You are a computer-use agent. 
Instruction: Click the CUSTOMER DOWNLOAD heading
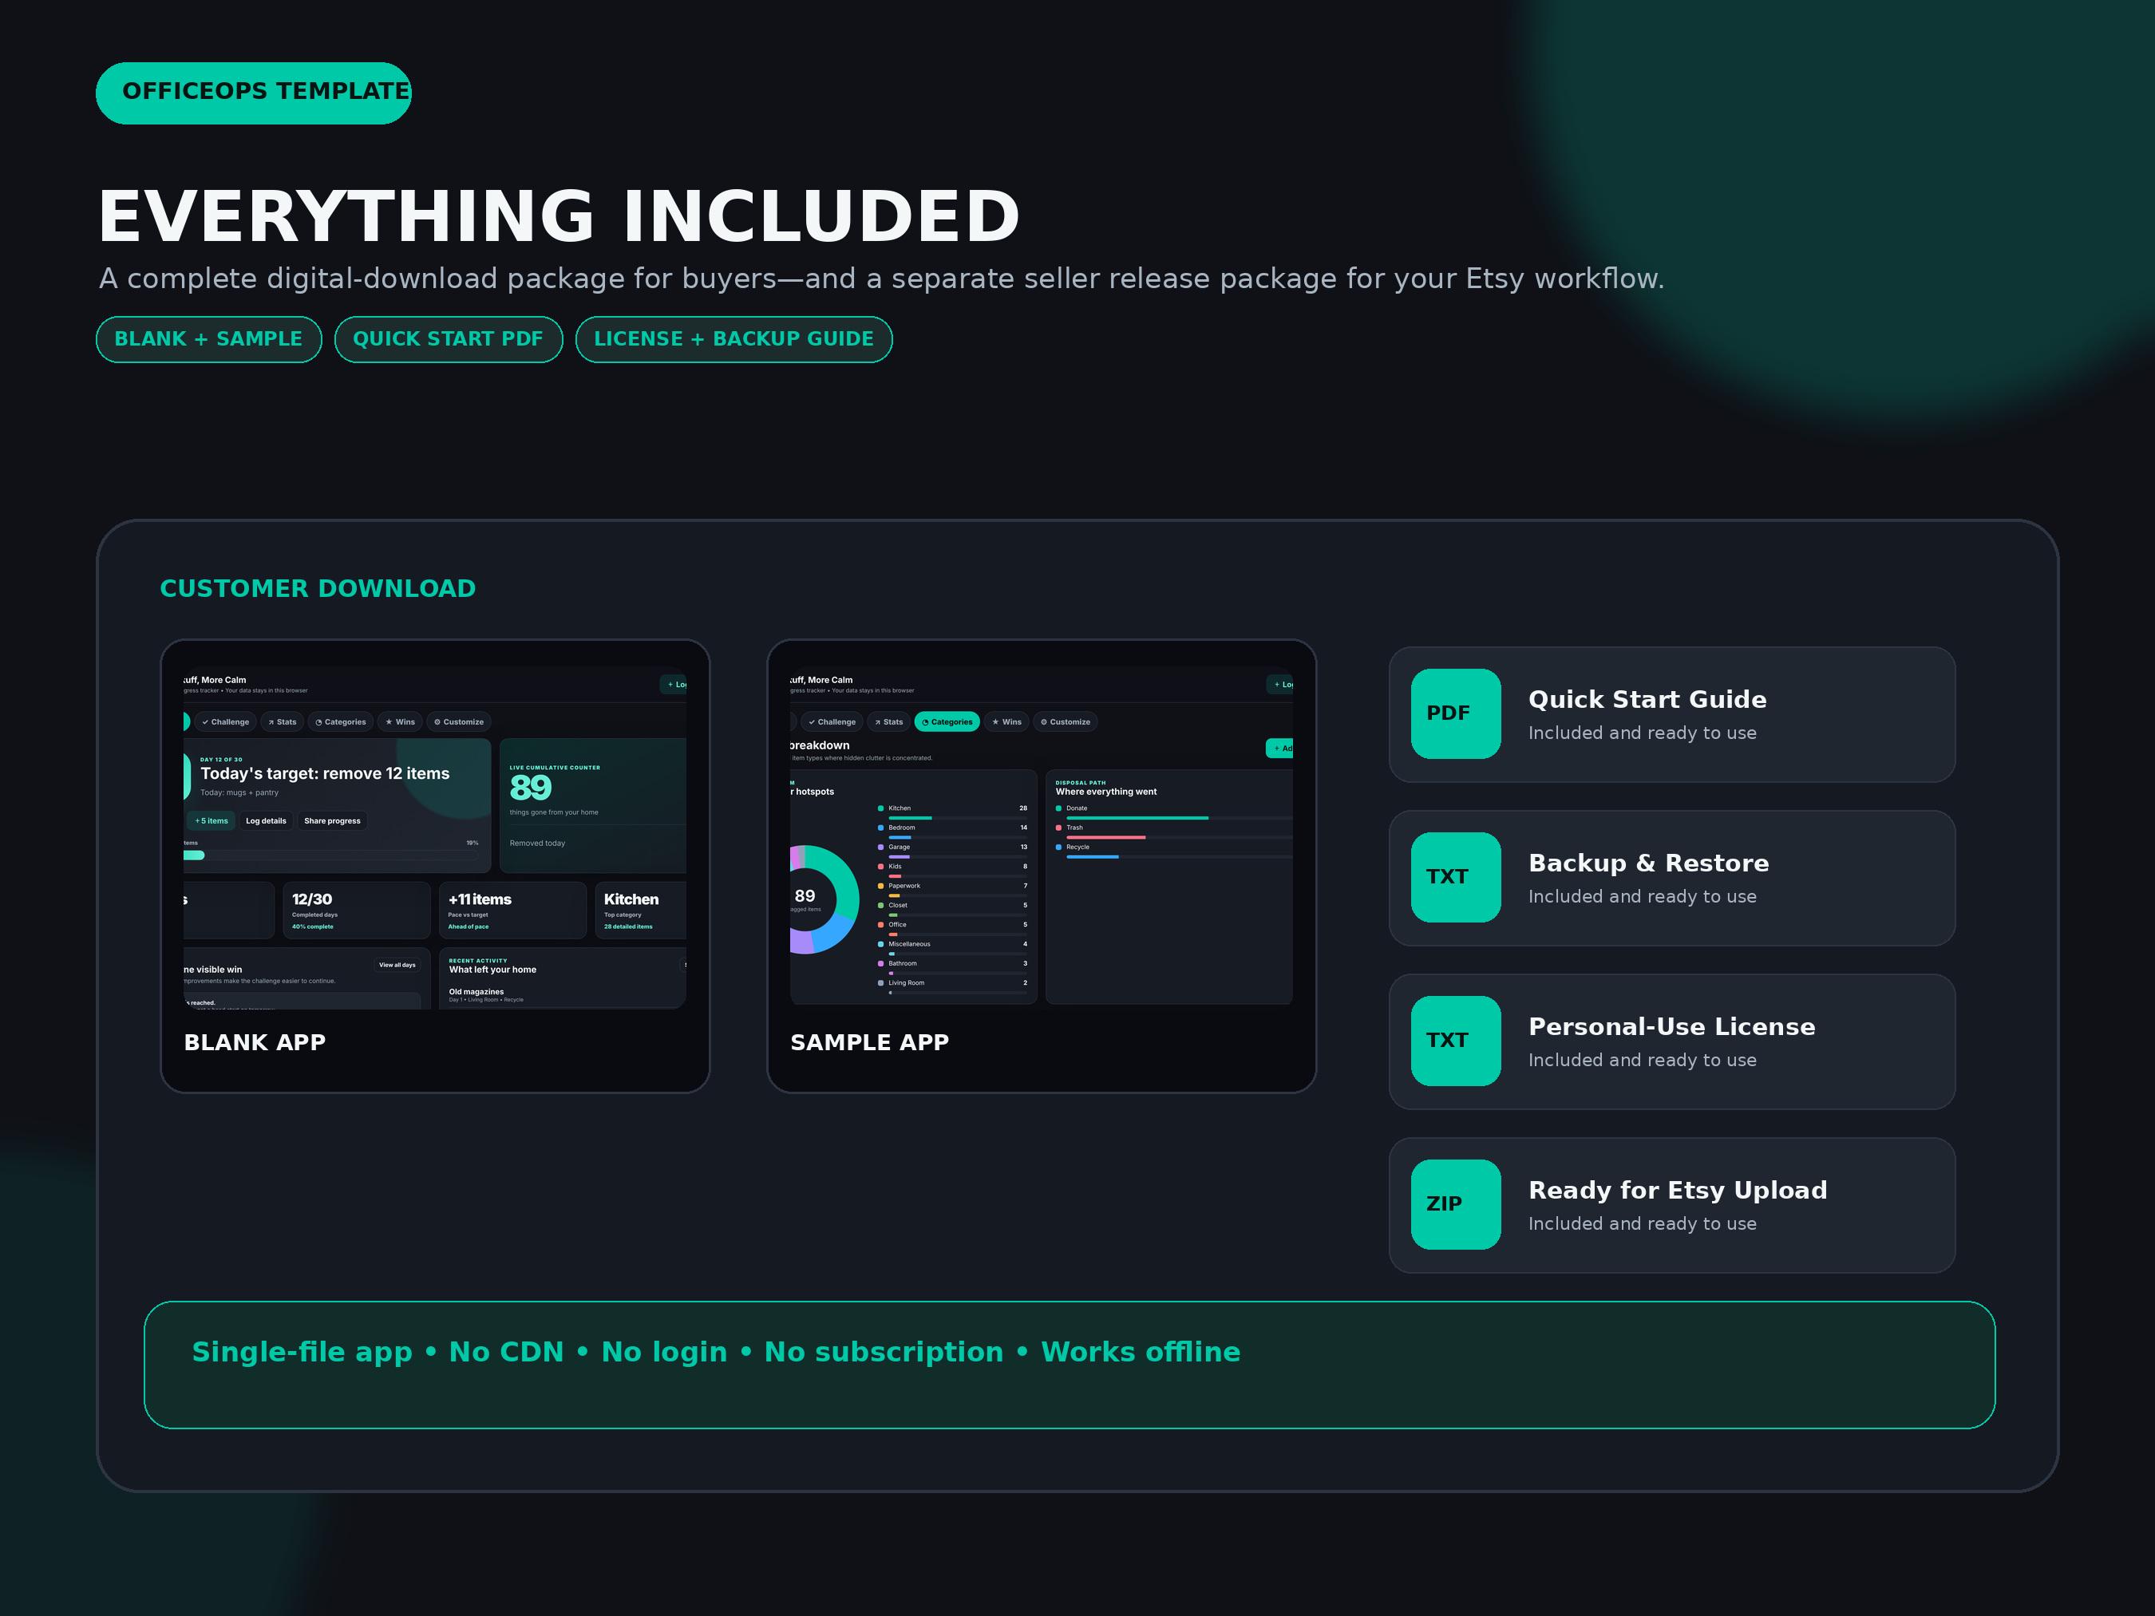coord(318,588)
